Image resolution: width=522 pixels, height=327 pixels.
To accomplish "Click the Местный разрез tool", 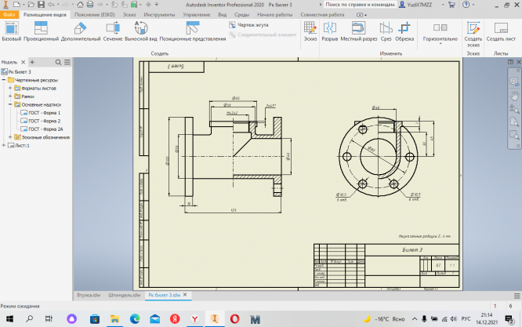I will pyautogui.click(x=359, y=31).
